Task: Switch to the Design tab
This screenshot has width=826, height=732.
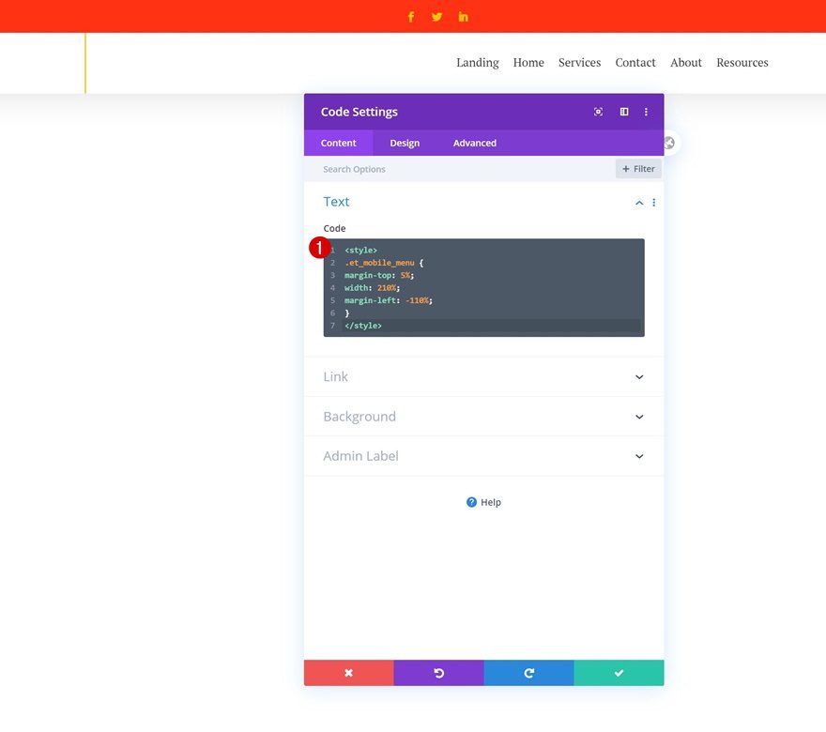Action: [404, 143]
